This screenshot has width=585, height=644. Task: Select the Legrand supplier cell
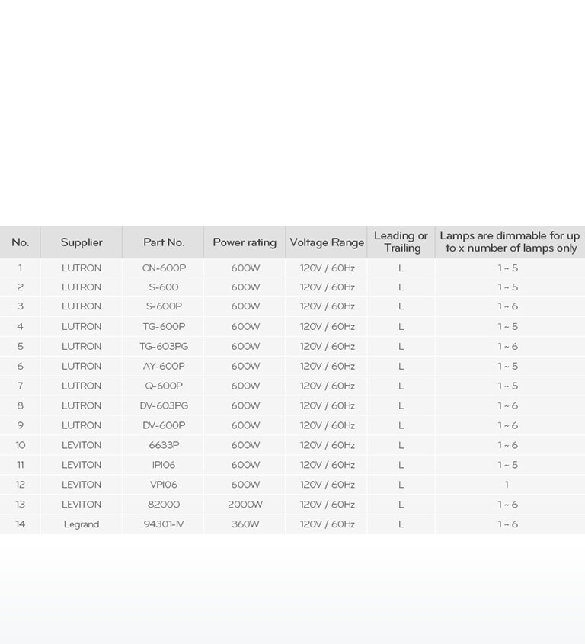(x=82, y=524)
